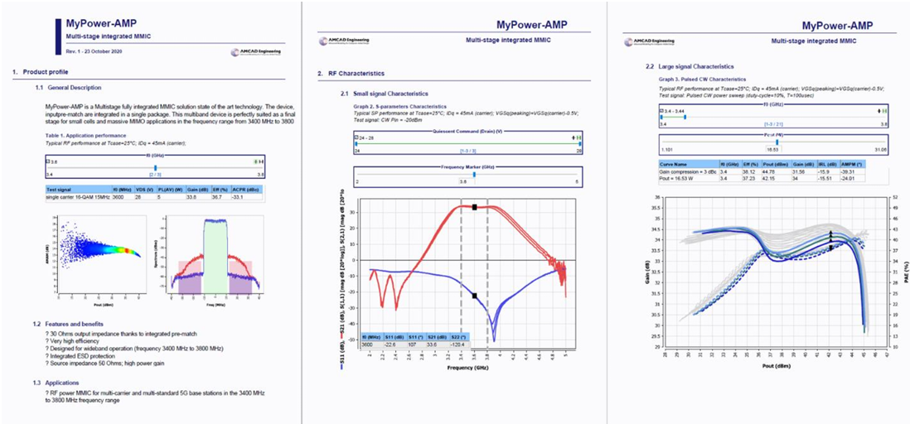
Task: Click green step icon on Pulsed CW f0 slider
Action: pos(885,109)
